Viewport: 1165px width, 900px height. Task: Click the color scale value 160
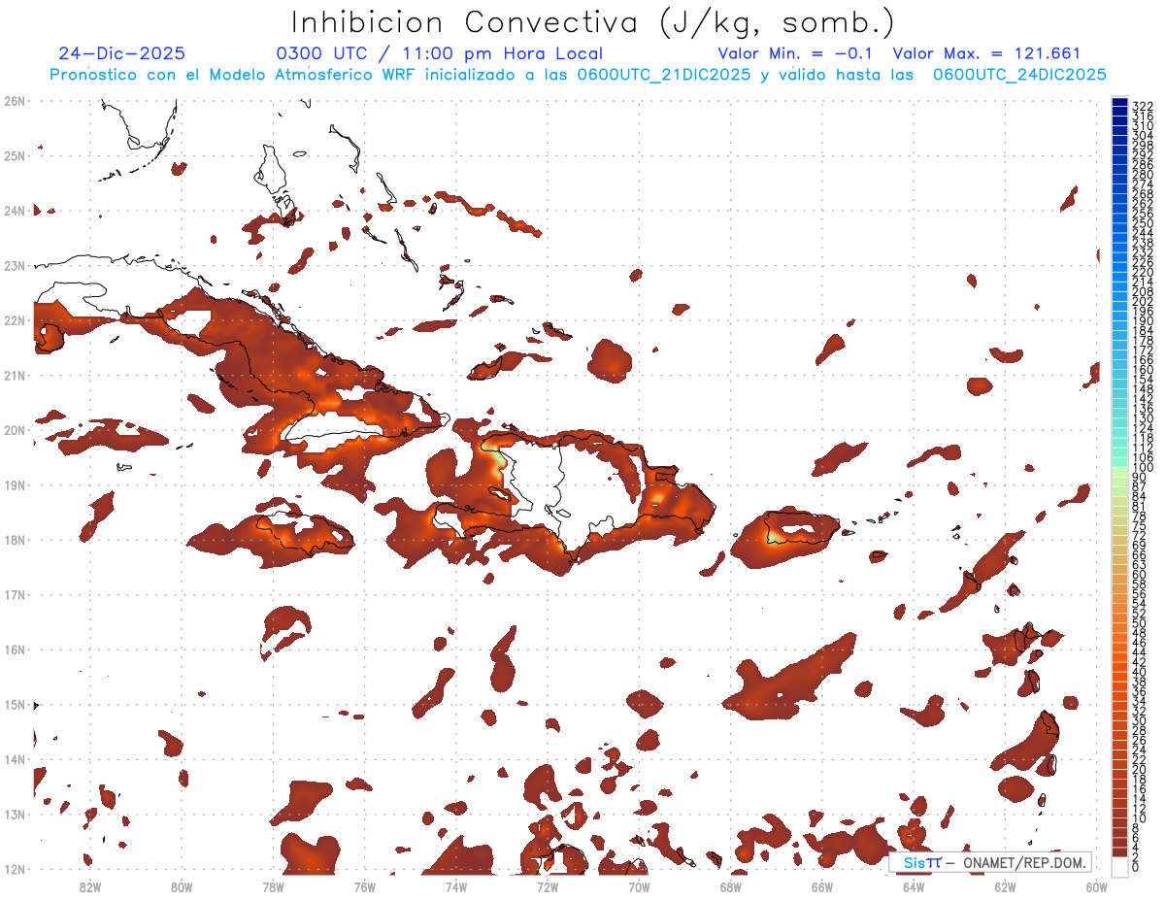1142,370
